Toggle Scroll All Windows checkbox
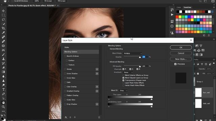216x121 pixels. (13, 1)
